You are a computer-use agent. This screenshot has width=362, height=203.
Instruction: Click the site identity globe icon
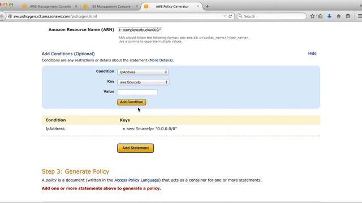coord(10,16)
